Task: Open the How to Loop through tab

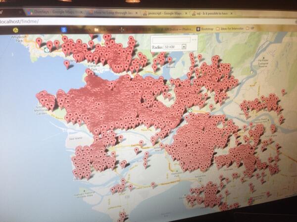Action: (114, 13)
